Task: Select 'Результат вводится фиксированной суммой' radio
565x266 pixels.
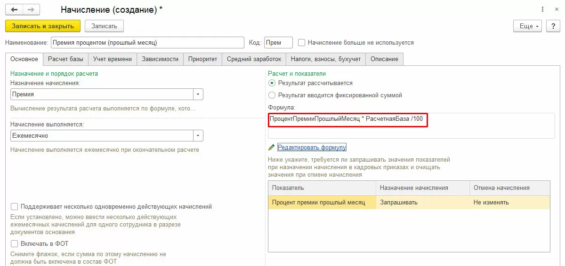Action: tap(272, 95)
